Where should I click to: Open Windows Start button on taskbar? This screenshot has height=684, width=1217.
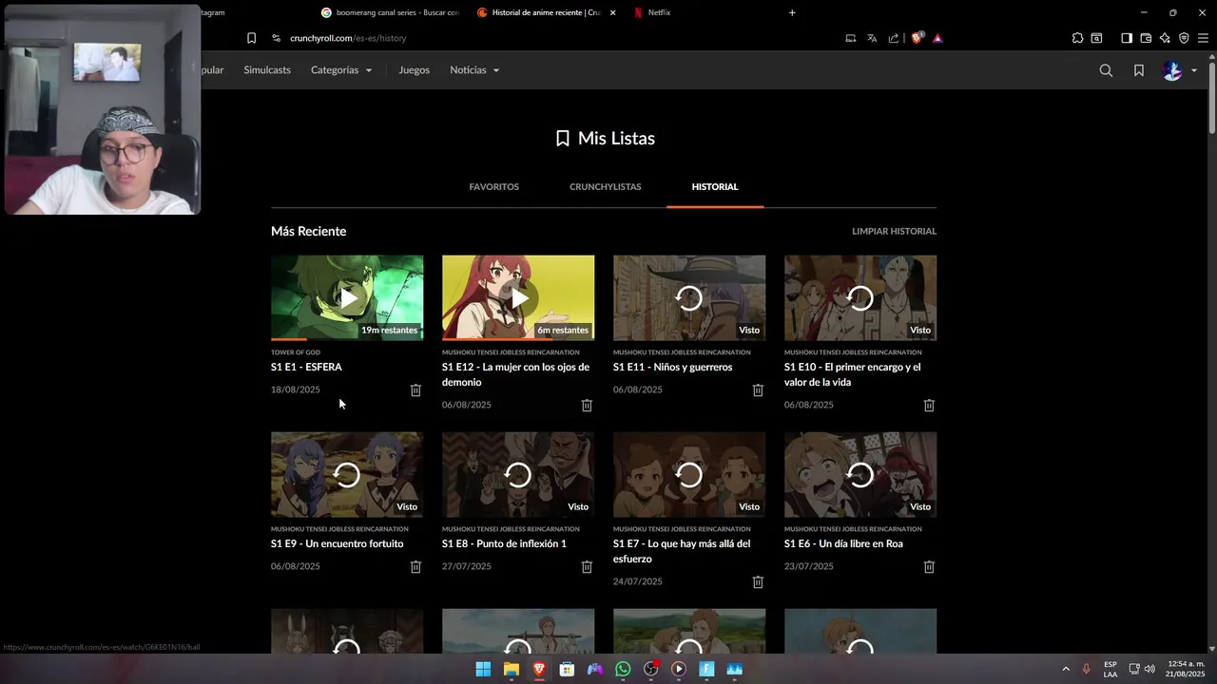(x=483, y=669)
